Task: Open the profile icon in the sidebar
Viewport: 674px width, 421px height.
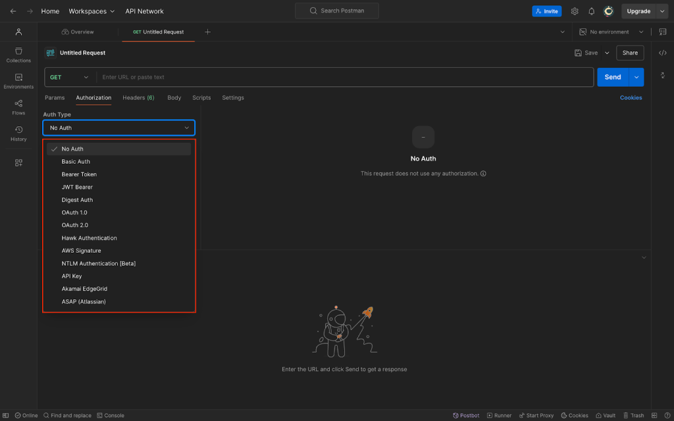Action: (18, 32)
